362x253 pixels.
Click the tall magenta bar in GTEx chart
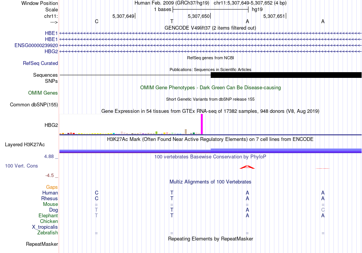coord(202,124)
